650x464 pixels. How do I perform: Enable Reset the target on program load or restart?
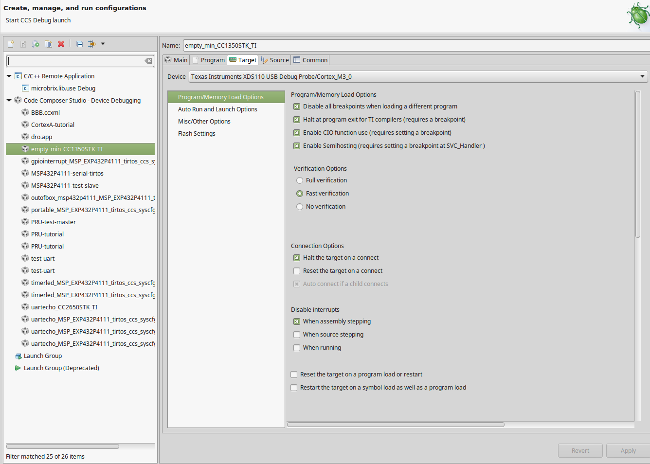click(x=294, y=375)
